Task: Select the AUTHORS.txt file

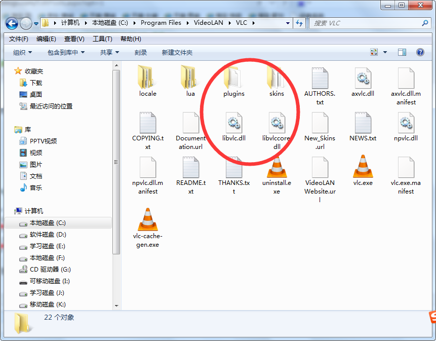Action: point(320,86)
